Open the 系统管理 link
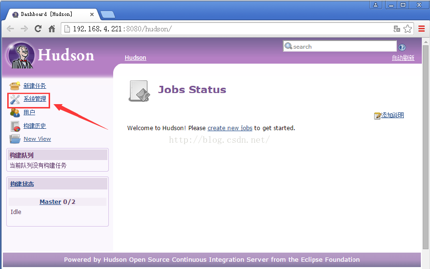 35,99
